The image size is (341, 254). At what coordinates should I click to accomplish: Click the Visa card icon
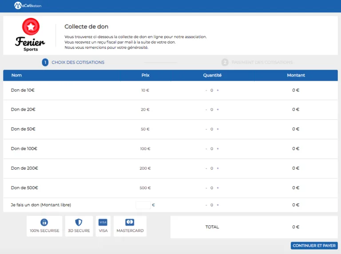click(x=103, y=222)
